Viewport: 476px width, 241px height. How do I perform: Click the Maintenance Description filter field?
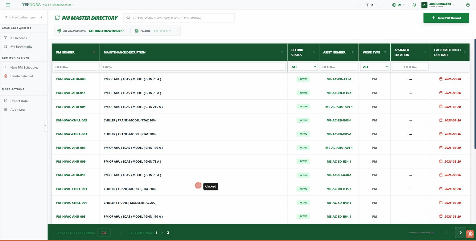point(193,67)
